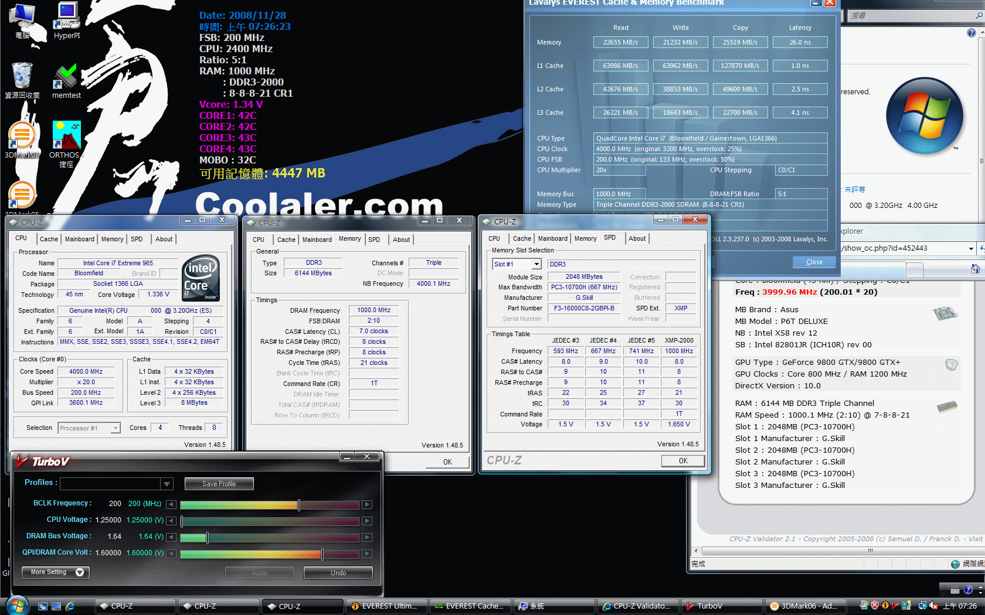Screen dimensions: 985x615
Task: Click the search magnifier beside 搜尋 box
Action: click(x=979, y=16)
